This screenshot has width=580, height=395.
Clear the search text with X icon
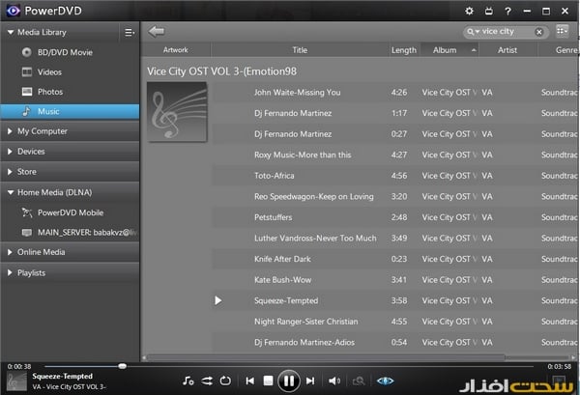(540, 32)
